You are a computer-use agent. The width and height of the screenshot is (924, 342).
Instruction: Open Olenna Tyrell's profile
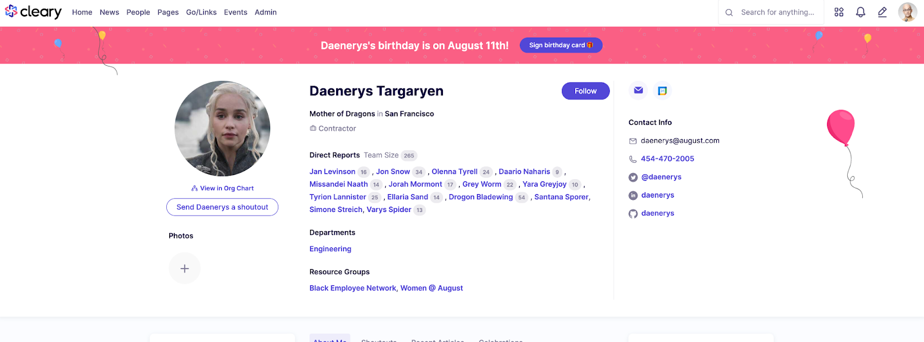click(x=454, y=172)
